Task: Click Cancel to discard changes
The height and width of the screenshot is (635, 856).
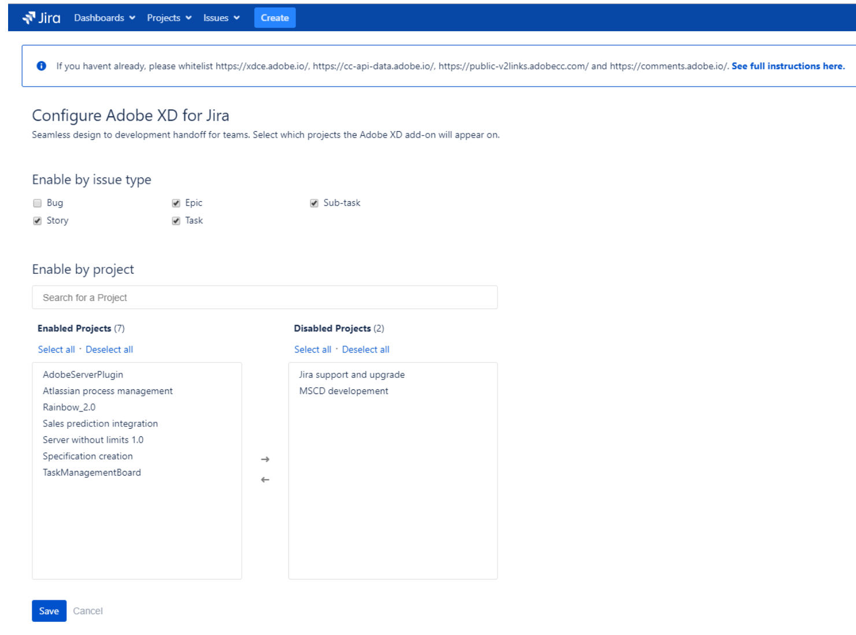Action: 88,611
